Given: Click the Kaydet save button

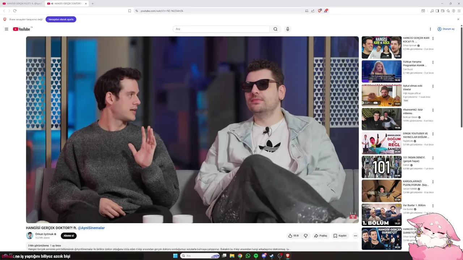Looking at the screenshot, I should (340, 236).
